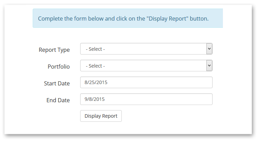Open the Portfolio dropdown arrow
The width and height of the screenshot is (258, 141).
click(209, 66)
